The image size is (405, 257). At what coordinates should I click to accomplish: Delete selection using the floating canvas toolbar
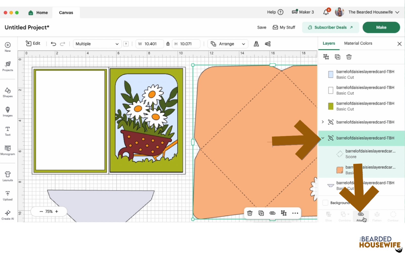point(250,213)
